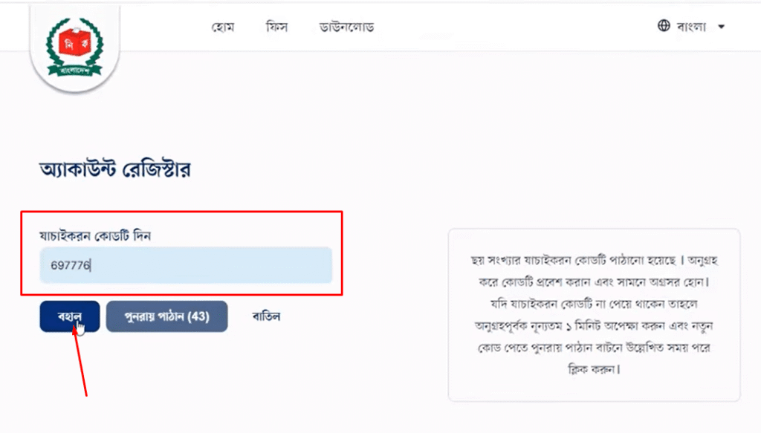Click the পুনরায় পাঠান (43) resend button
The width and height of the screenshot is (761, 433).
pos(167,316)
